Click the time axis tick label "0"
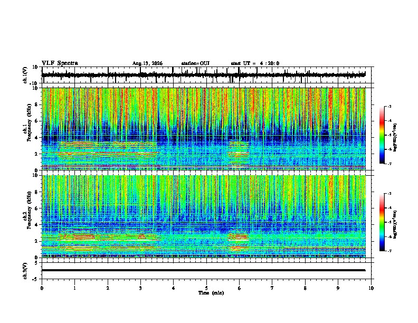Image resolution: width=418 pixels, height=323 pixels. pyautogui.click(x=42, y=288)
